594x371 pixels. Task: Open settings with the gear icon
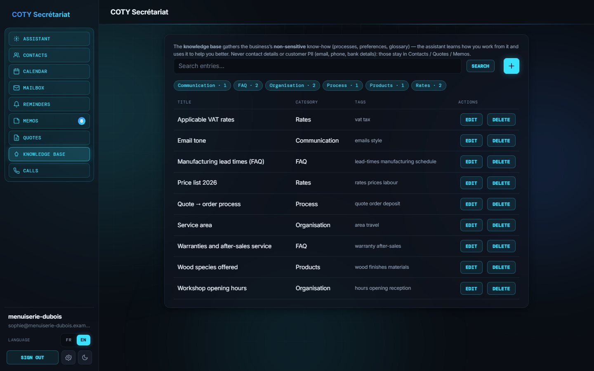68,357
